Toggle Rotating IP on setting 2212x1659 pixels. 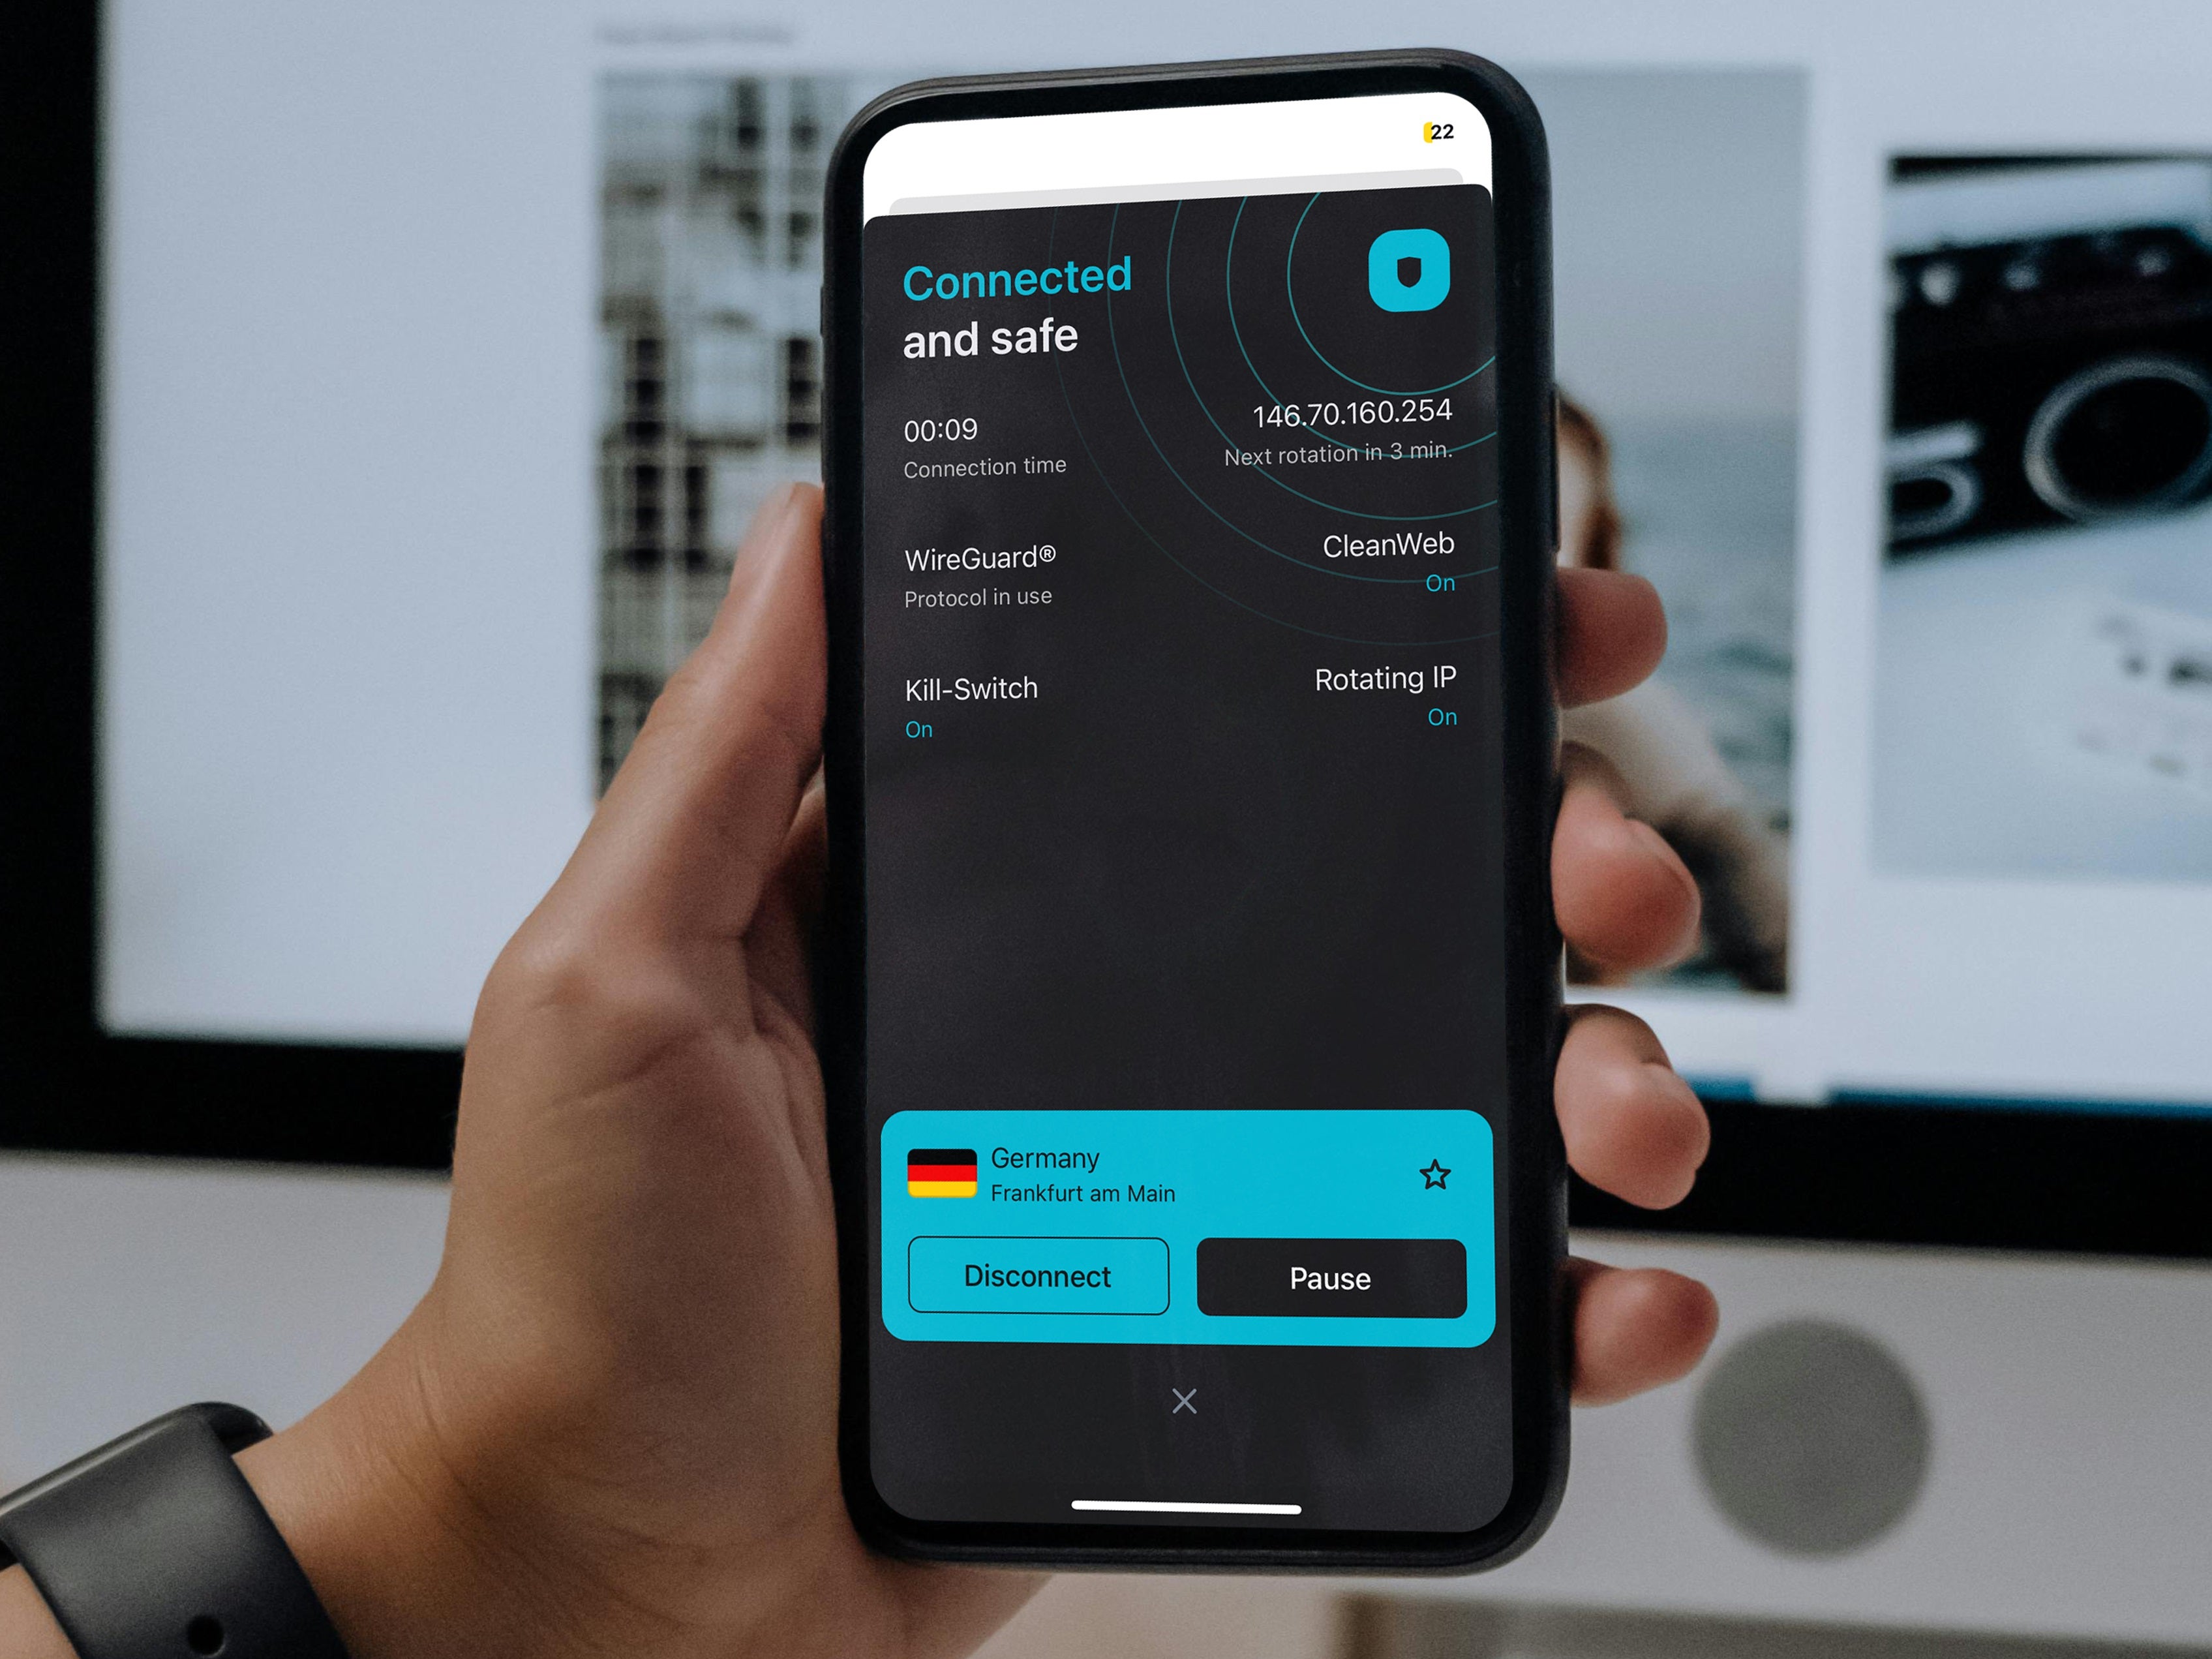click(x=1393, y=697)
